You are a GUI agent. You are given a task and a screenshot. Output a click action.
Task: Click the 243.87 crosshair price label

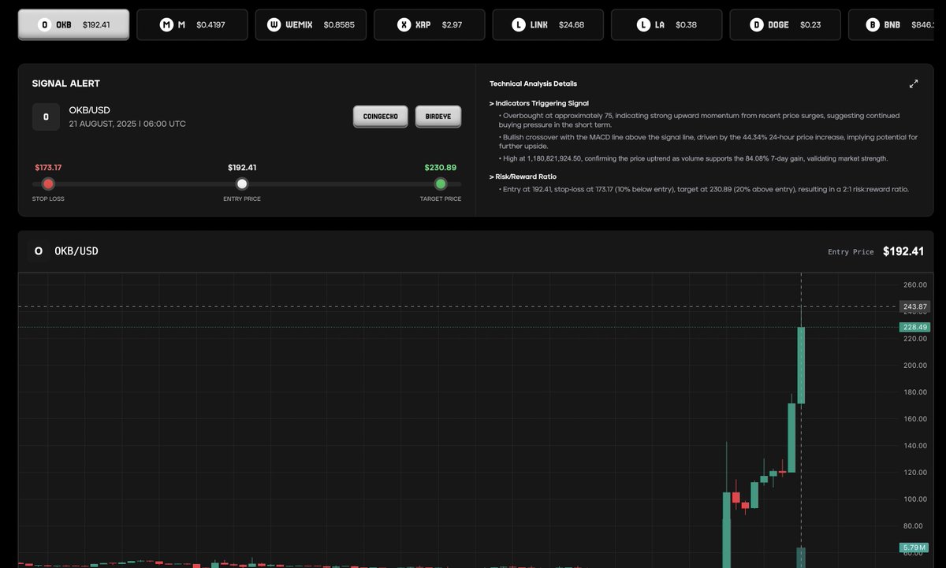[914, 306]
